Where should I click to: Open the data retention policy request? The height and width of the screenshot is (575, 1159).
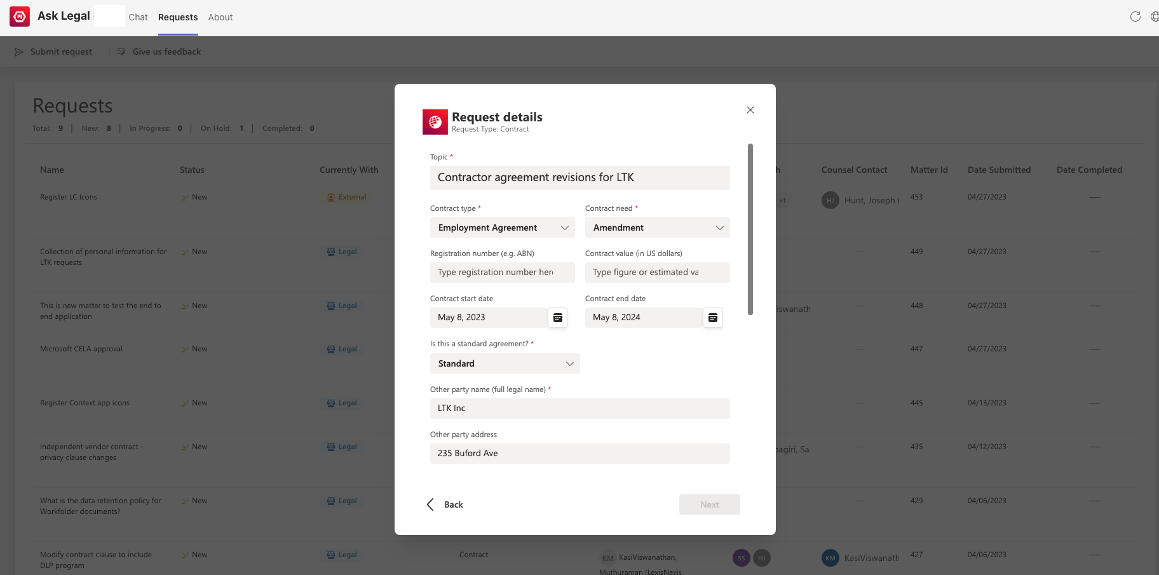click(x=100, y=506)
